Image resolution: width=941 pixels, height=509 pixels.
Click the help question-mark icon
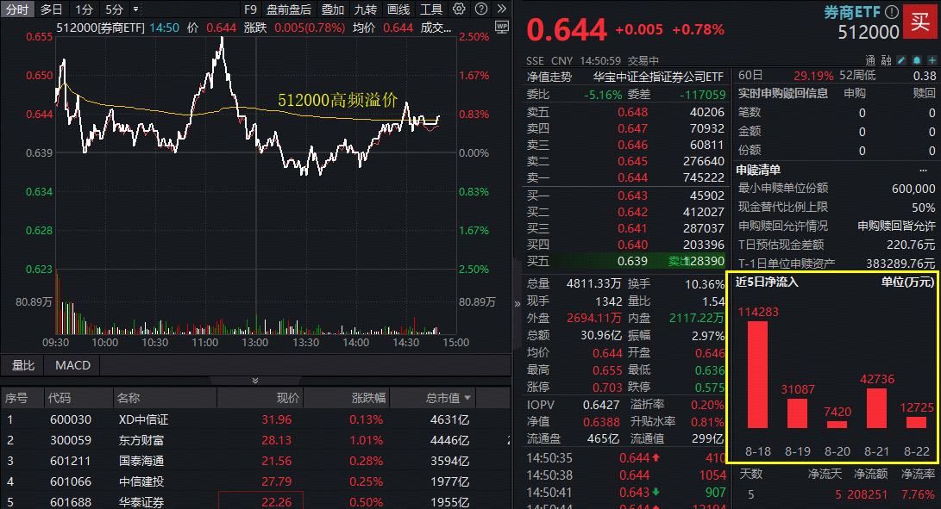[480, 9]
